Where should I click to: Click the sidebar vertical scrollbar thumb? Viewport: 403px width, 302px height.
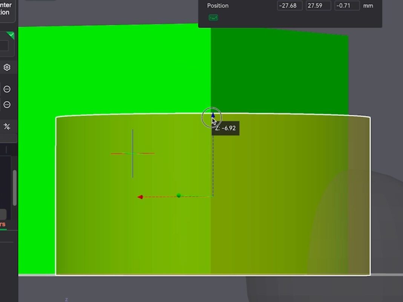[15, 187]
